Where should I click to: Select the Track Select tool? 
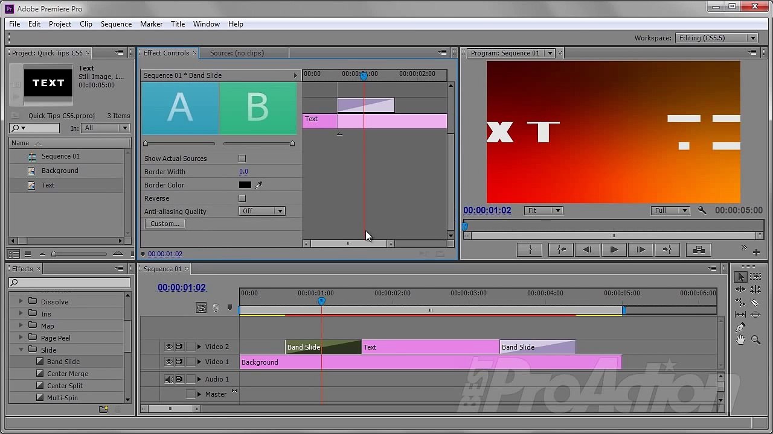pyautogui.click(x=755, y=277)
